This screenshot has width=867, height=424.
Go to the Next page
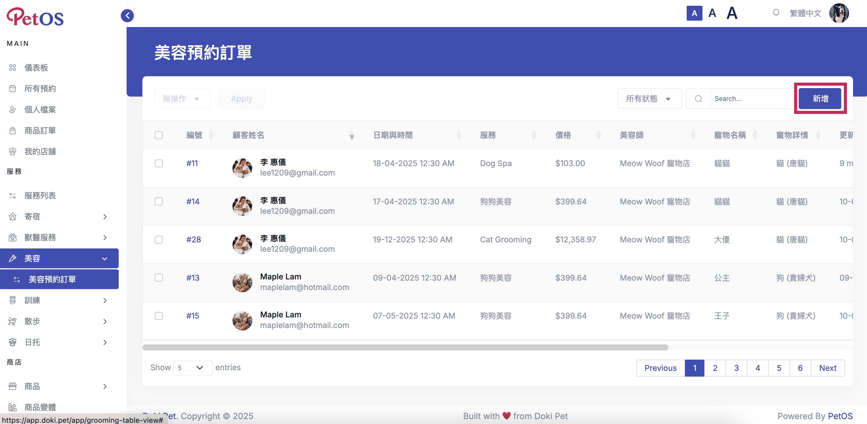[x=828, y=368]
